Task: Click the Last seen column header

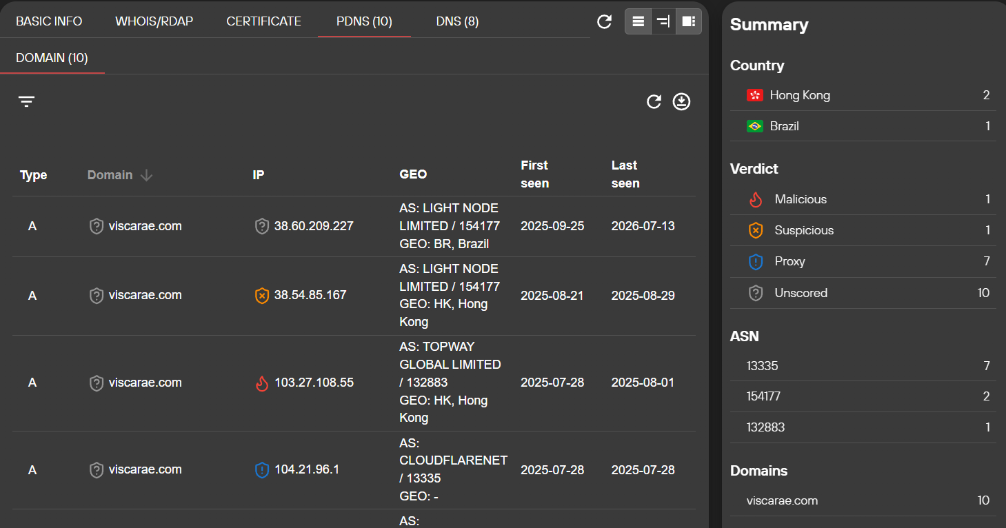Action: [625, 174]
